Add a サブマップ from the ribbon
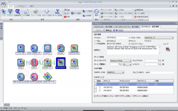The image size is (178, 111). pos(10,13)
